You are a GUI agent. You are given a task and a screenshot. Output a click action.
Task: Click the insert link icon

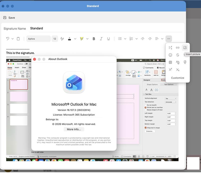click(x=178, y=48)
